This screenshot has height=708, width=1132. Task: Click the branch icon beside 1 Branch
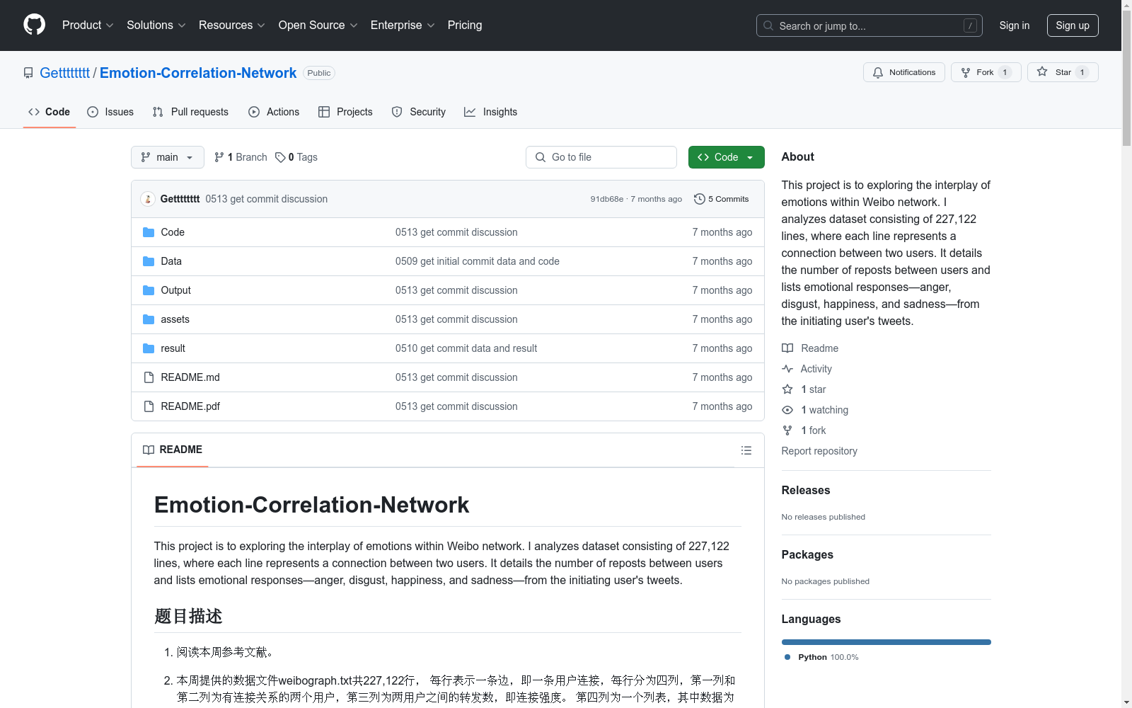tap(219, 157)
